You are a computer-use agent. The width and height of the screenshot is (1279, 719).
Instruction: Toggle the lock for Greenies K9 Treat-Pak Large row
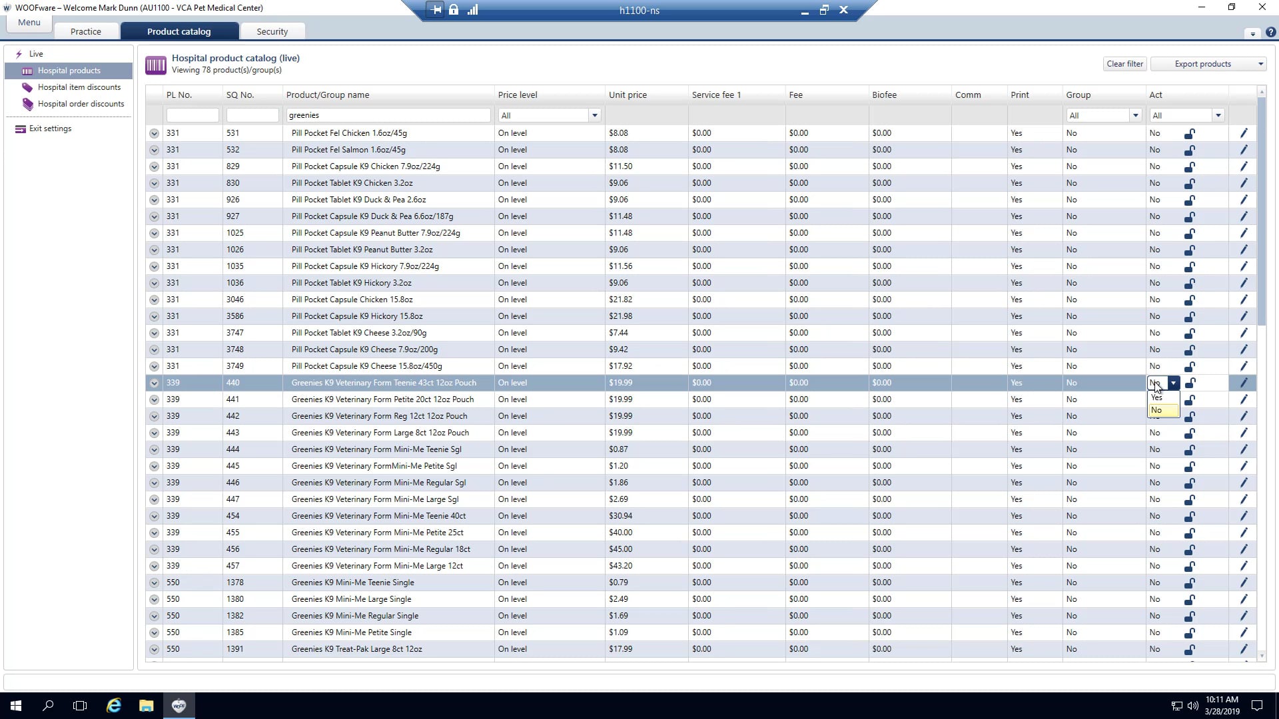(x=1189, y=649)
